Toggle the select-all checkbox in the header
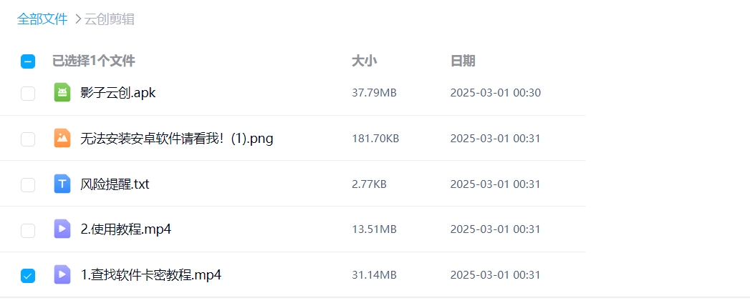This screenshot has width=750, height=303. [x=28, y=61]
